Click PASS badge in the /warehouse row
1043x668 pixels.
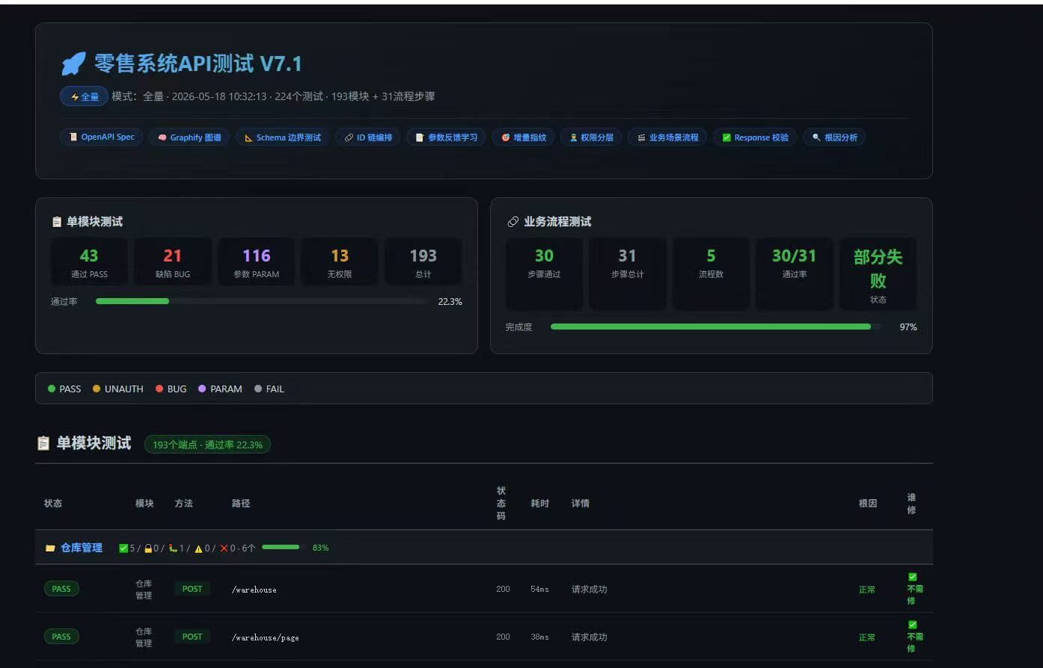(61, 589)
